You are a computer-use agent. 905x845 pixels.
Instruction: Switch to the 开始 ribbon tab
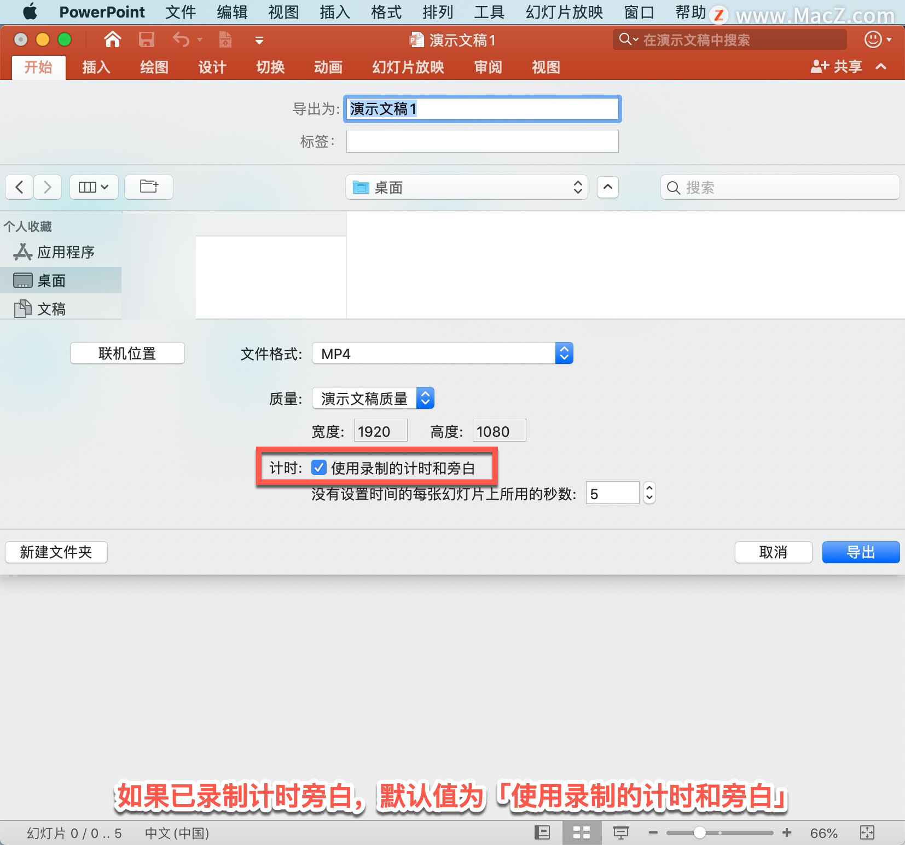38,67
